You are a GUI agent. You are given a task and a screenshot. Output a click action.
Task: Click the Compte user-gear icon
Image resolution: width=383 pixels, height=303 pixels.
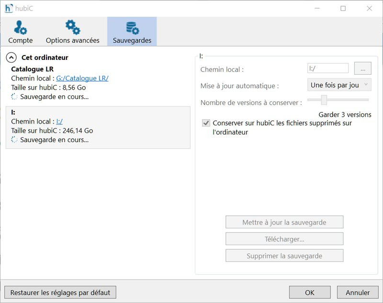click(x=21, y=27)
